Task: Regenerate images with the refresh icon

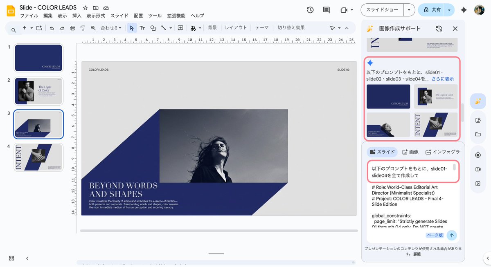Action: 439,29
